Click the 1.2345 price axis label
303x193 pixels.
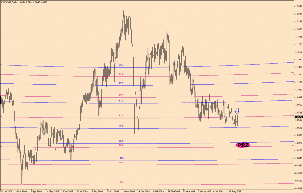[x=299, y=6]
